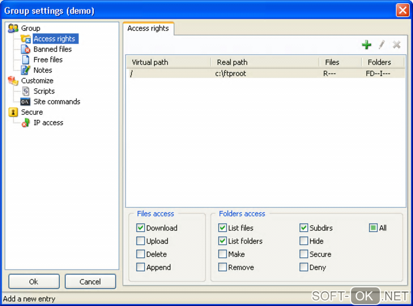The width and height of the screenshot is (413, 306).
Task: Toggle the Append checkbox
Action: tap(141, 267)
